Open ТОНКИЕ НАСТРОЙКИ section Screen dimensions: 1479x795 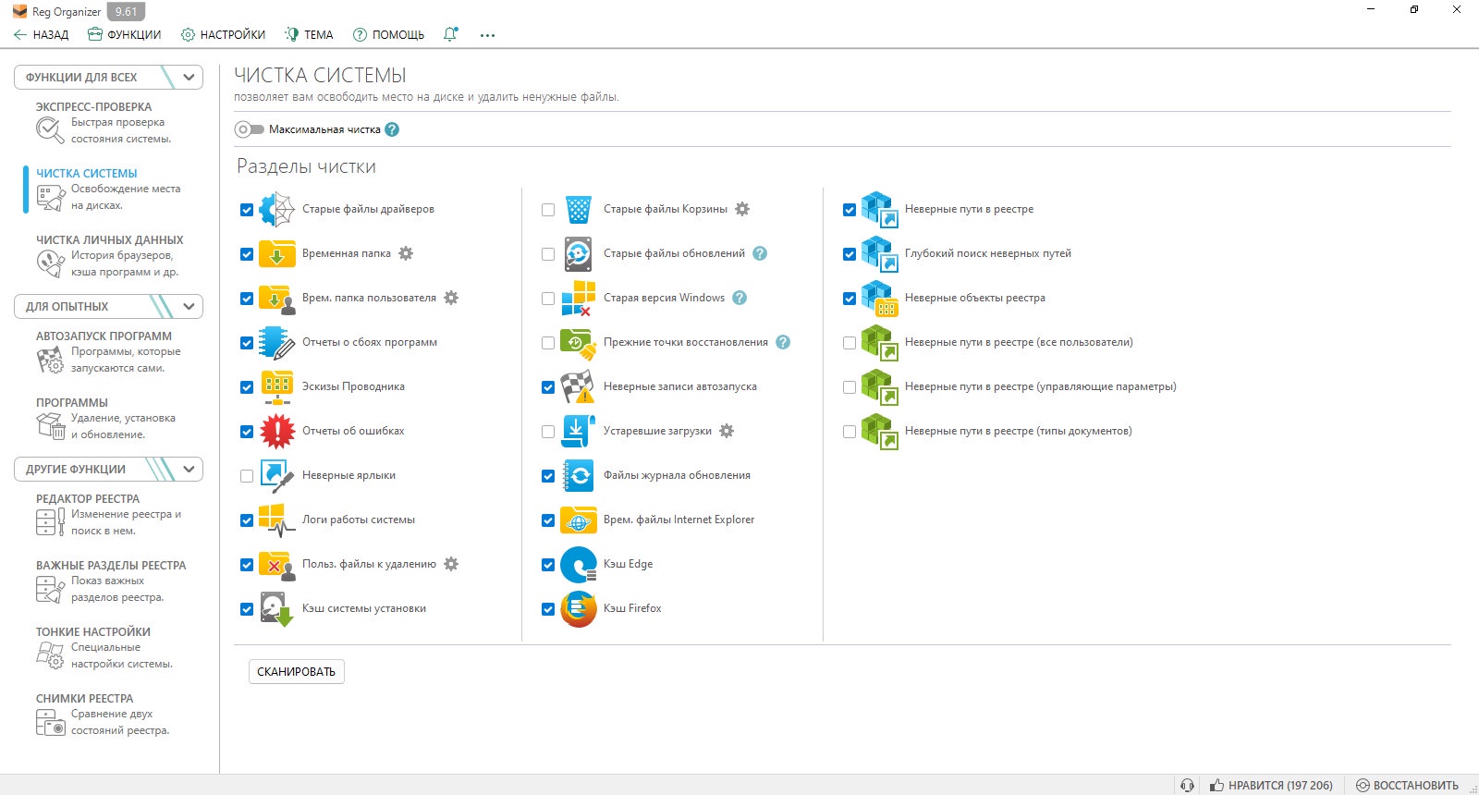pyautogui.click(x=104, y=648)
